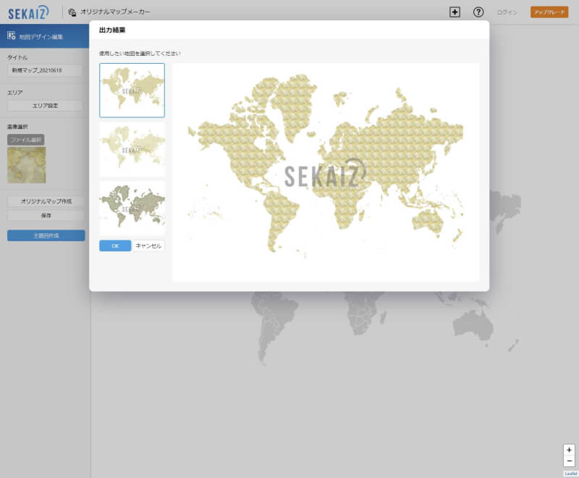Click the original map maker icon
The image size is (579, 478).
[72, 12]
